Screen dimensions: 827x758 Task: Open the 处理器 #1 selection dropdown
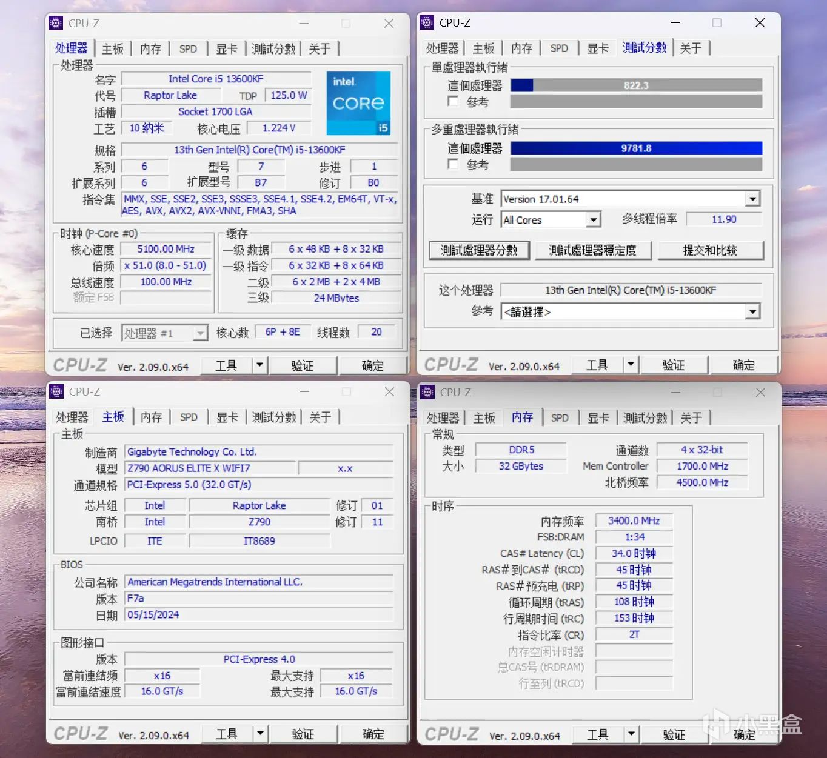(x=200, y=333)
